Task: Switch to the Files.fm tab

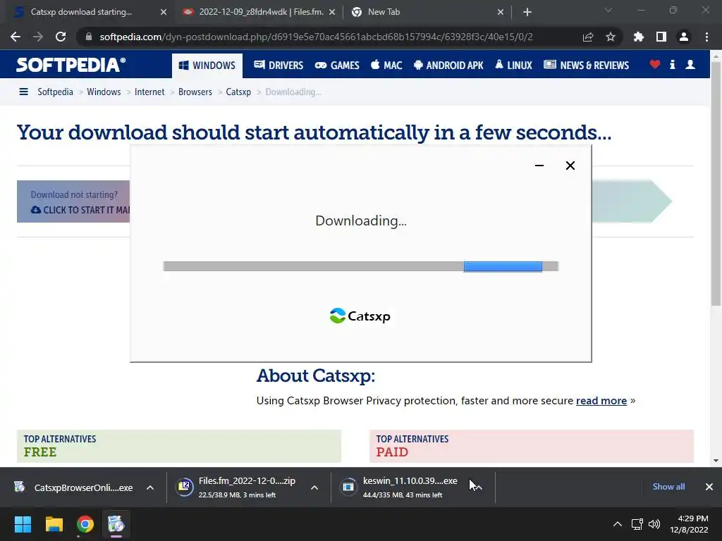Action: [x=261, y=12]
